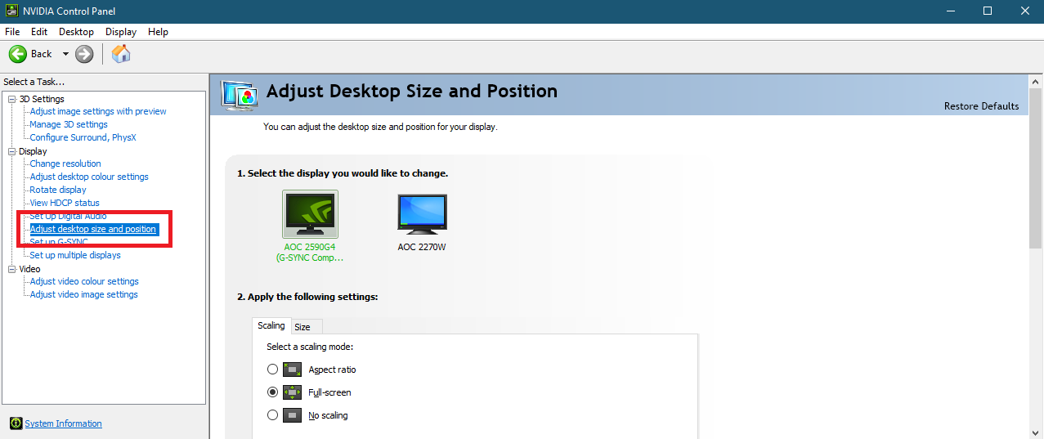Image resolution: width=1044 pixels, height=439 pixels.
Task: Open Change resolution task
Action: pos(65,164)
